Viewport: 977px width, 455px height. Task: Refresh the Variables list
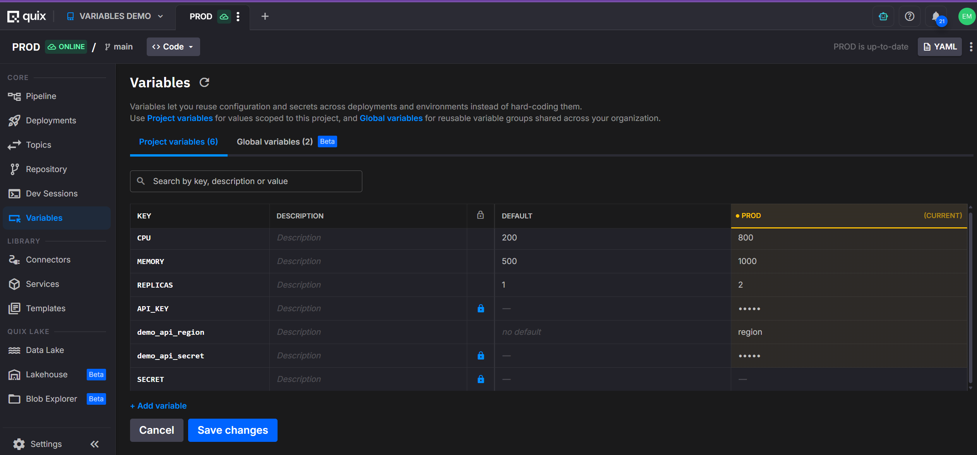click(204, 82)
